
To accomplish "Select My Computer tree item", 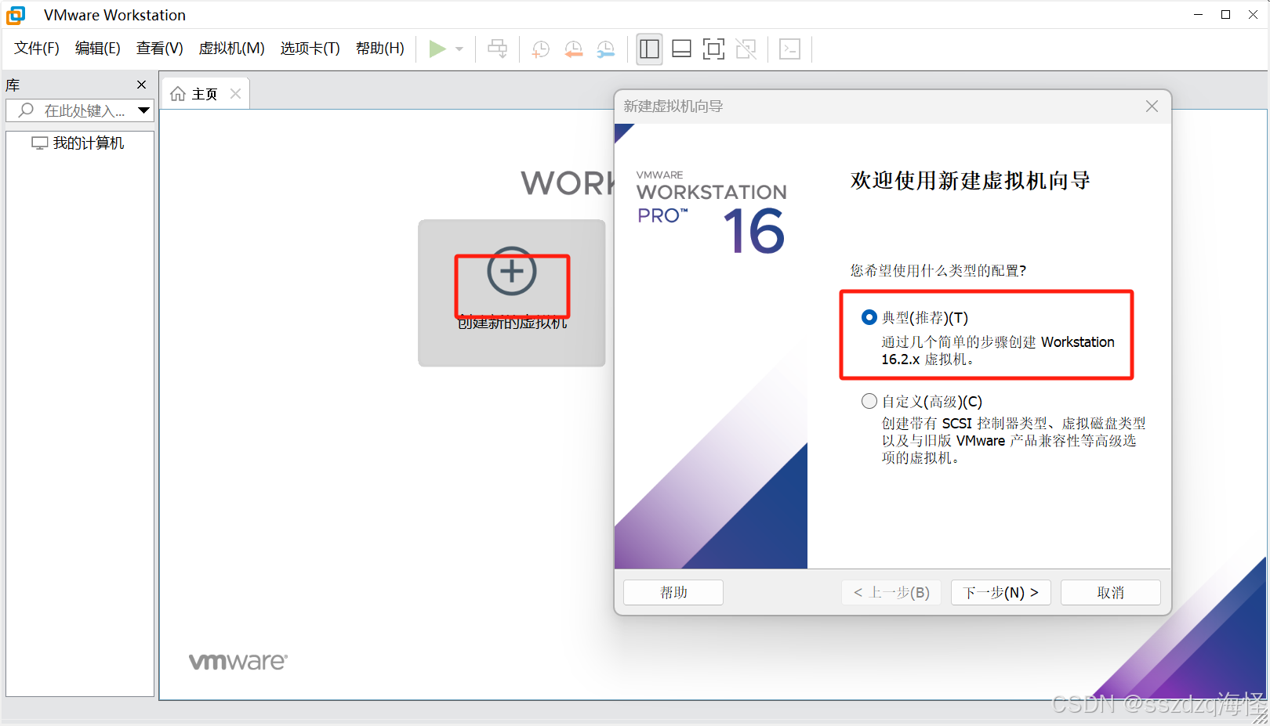I will [78, 143].
